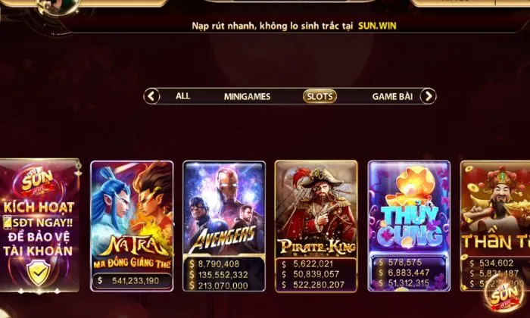
Task: Switch to the ALL category tab
Action: pos(182,96)
